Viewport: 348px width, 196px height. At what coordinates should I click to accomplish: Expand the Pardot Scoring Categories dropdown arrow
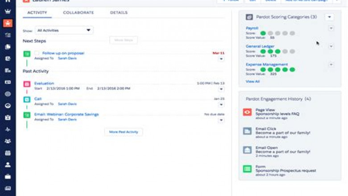coord(329,17)
